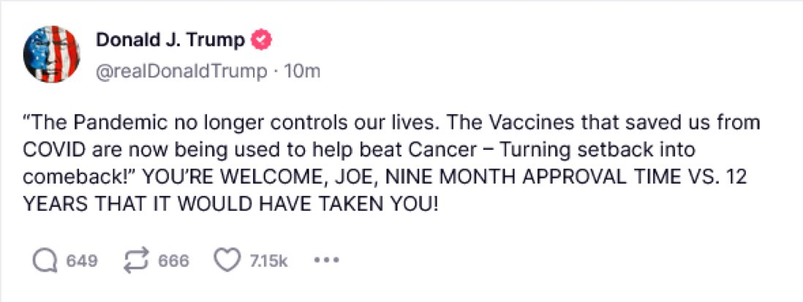This screenshot has height=302, width=803.
Task: Repost using the arrows icon
Action: pos(138,260)
